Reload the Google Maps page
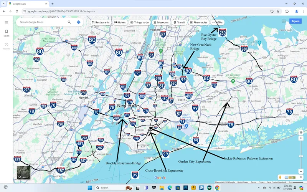 click(17, 12)
